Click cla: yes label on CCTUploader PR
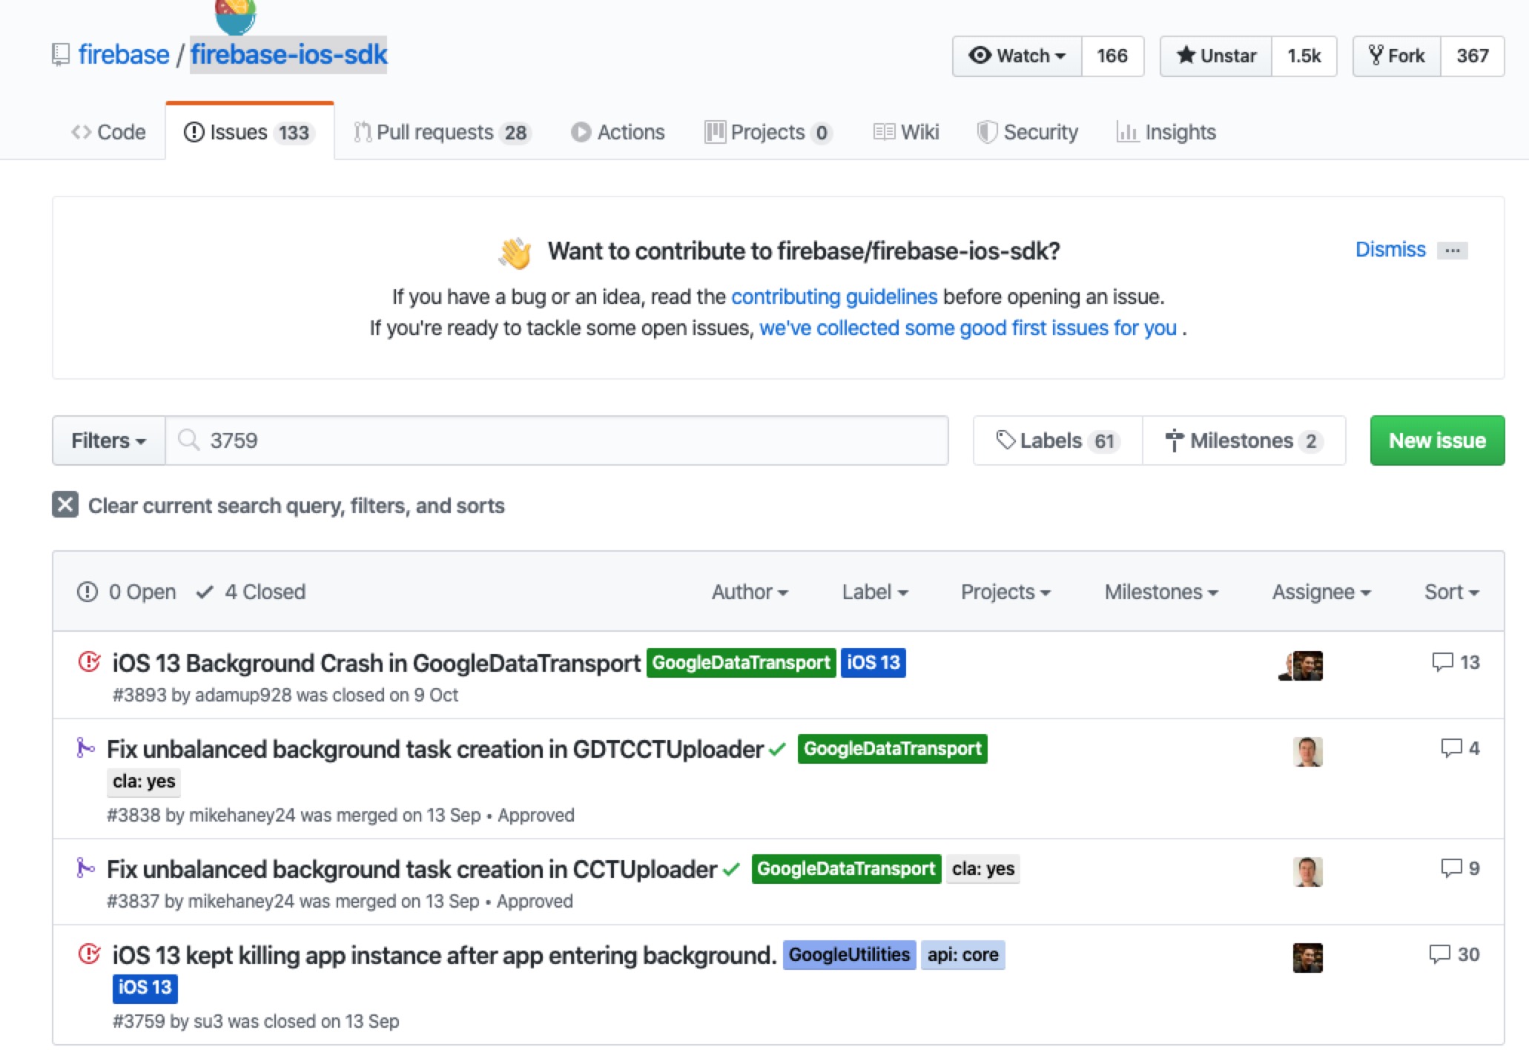This screenshot has height=1050, width=1529. click(x=983, y=868)
